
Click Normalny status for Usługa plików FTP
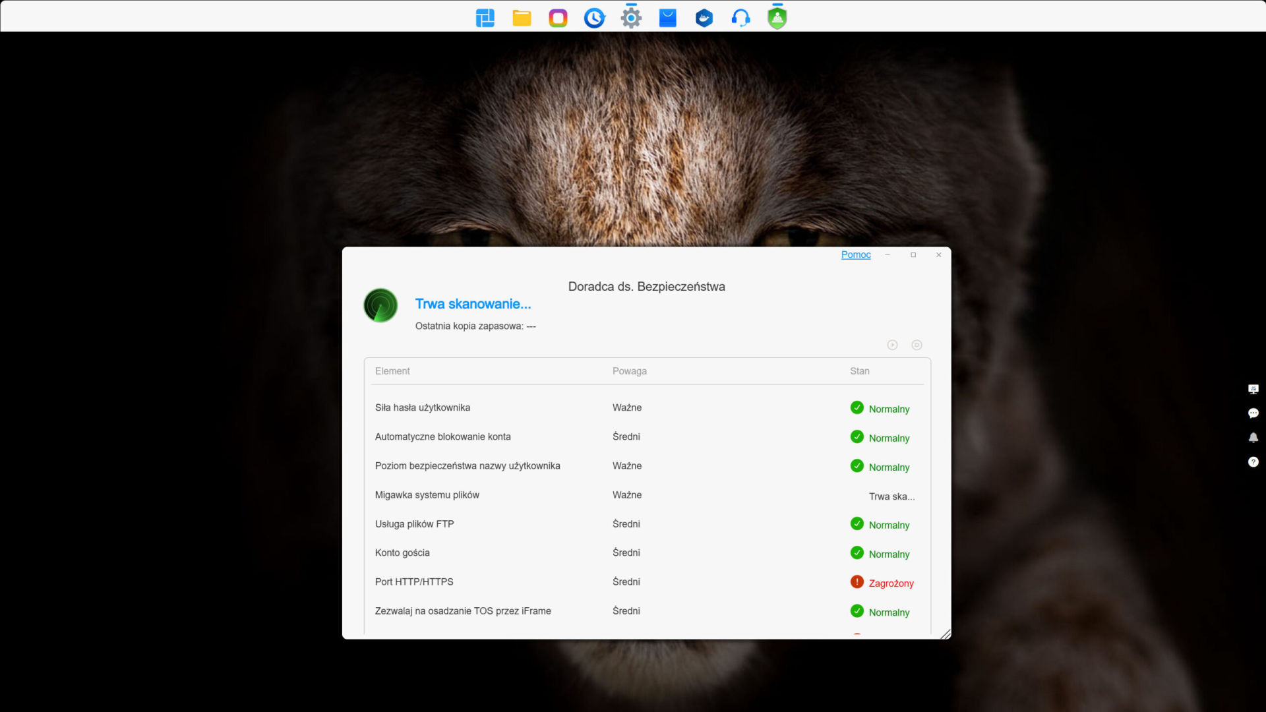[889, 525]
